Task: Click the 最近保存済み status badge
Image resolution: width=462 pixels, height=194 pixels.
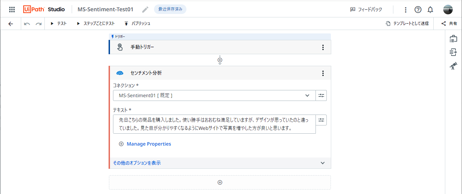Action: 170,9
